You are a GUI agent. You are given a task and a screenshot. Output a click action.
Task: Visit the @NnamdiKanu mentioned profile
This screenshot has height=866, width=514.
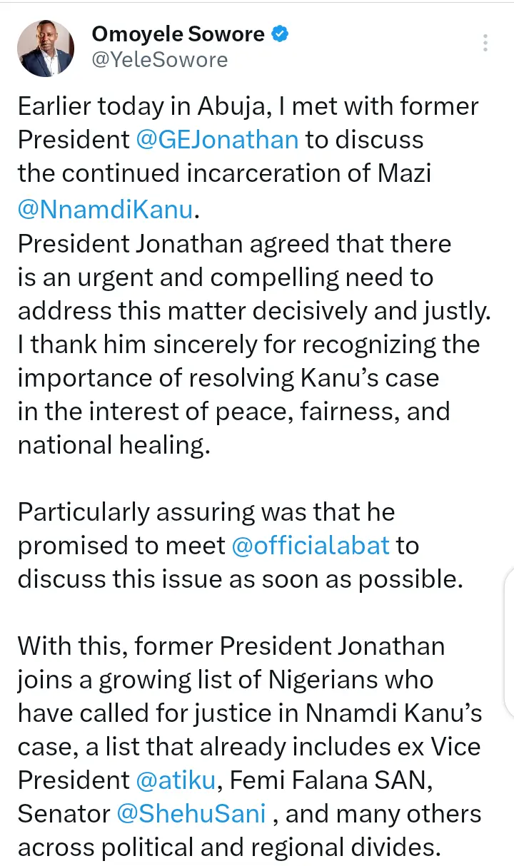tap(106, 208)
